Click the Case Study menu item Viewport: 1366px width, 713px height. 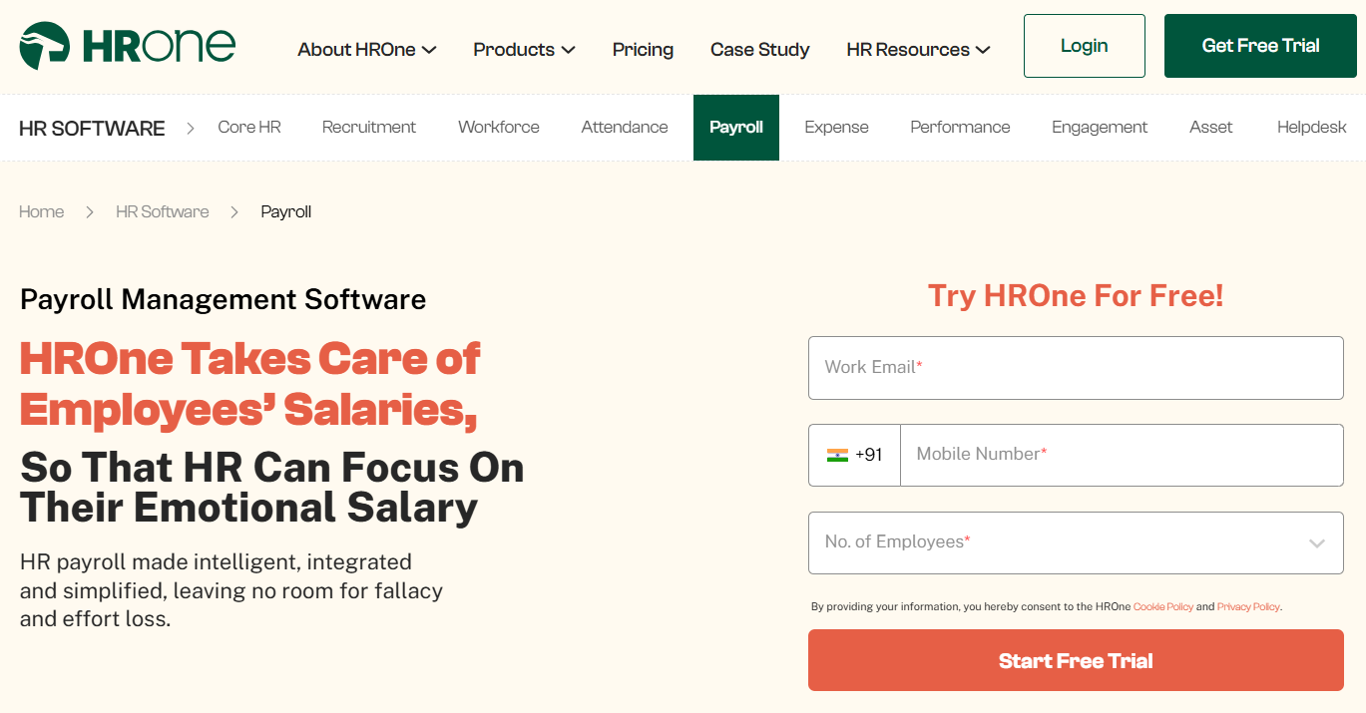pyautogui.click(x=759, y=49)
